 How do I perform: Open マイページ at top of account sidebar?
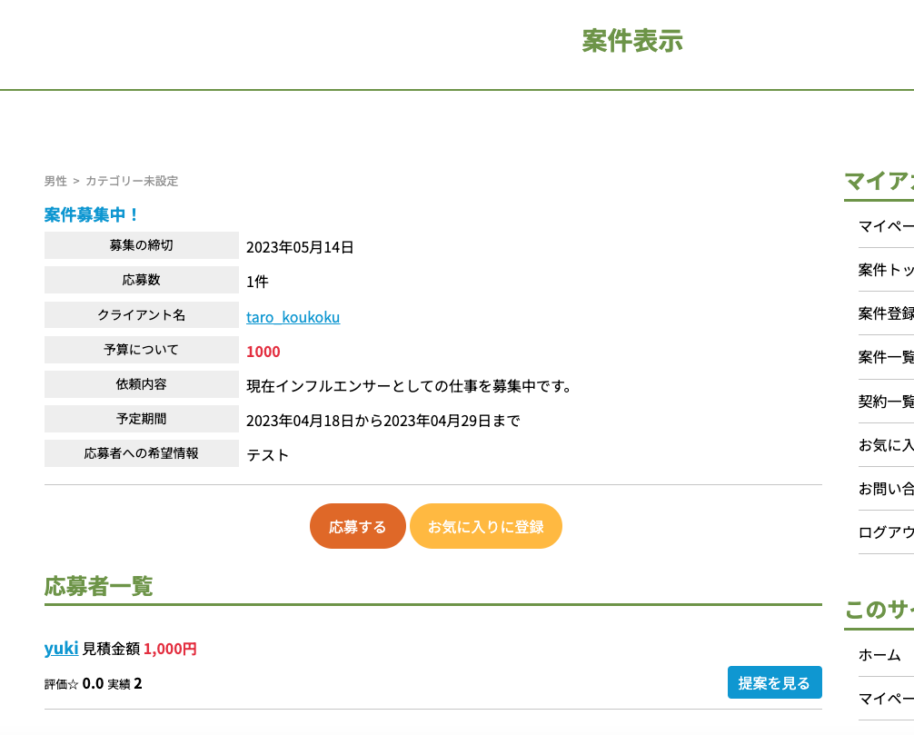tap(886, 226)
